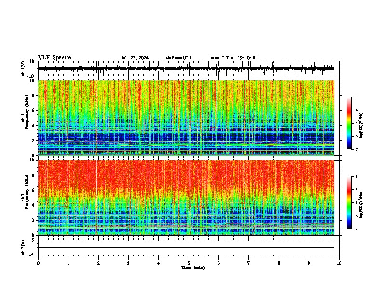Screen dimensions: 382x295
Task: Click time axis tick label "0"
Action: (x=38, y=263)
